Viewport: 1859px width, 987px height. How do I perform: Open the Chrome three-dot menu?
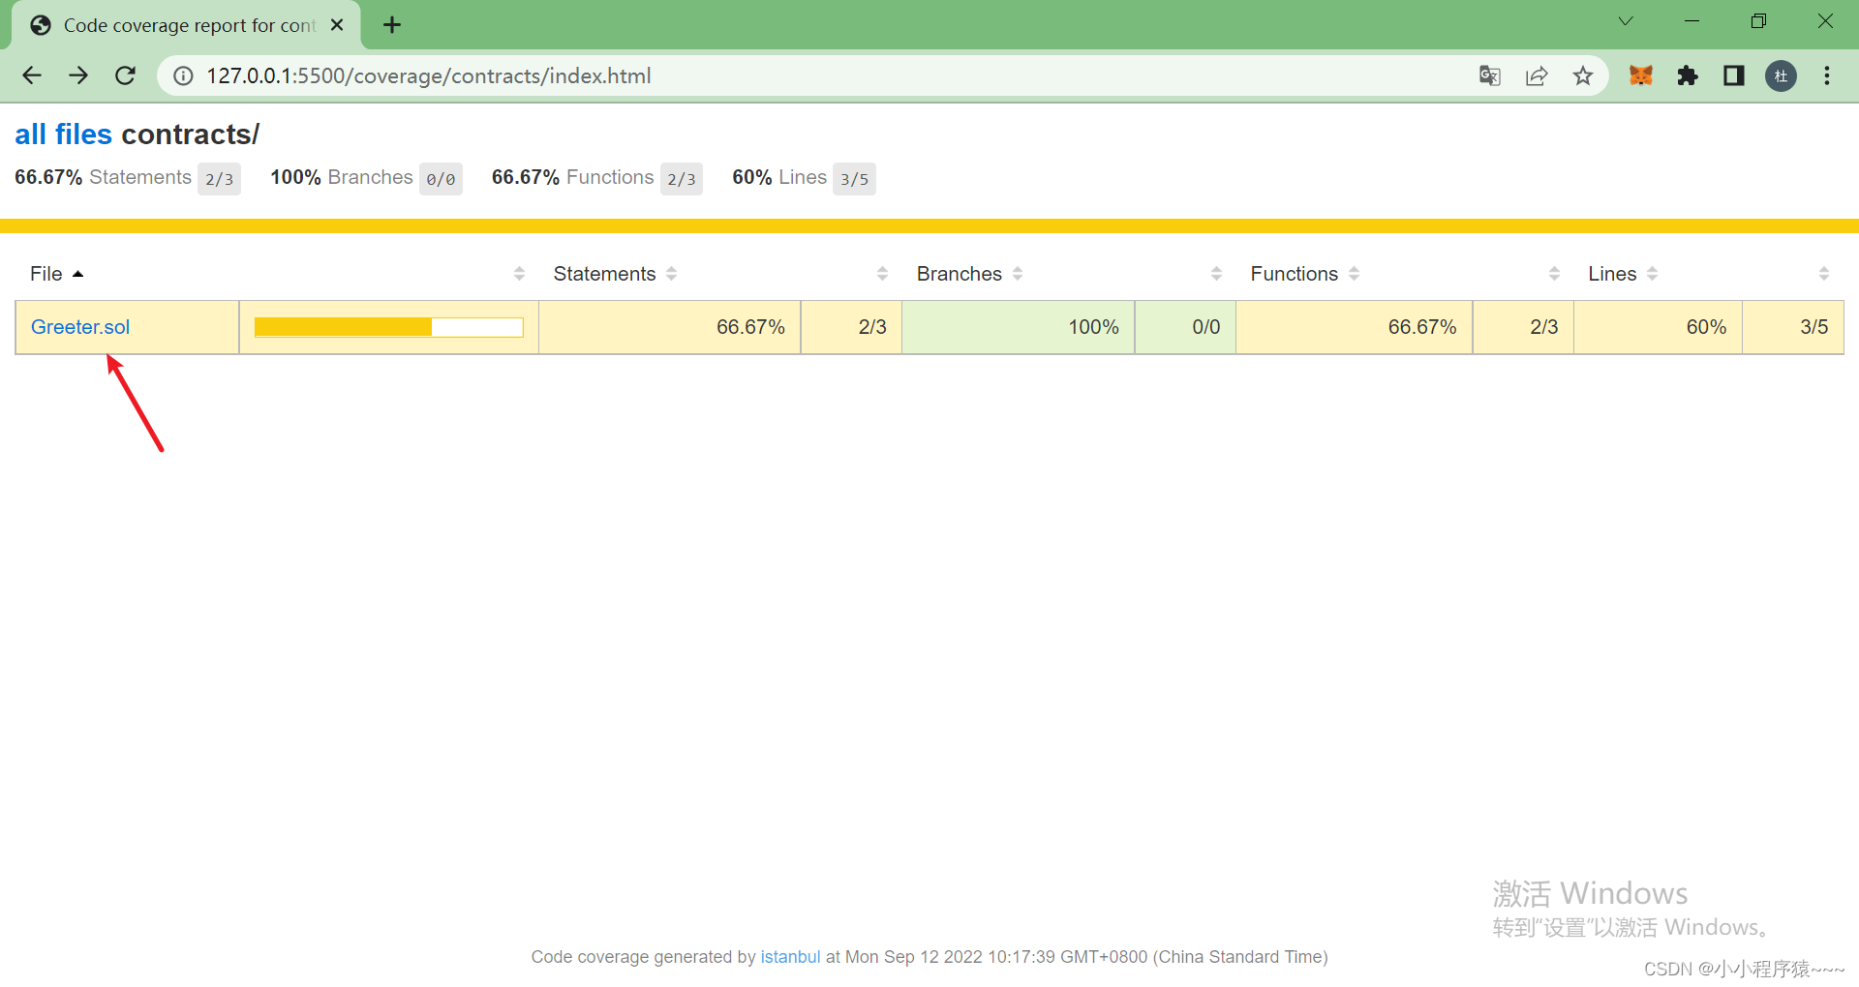(x=1827, y=75)
